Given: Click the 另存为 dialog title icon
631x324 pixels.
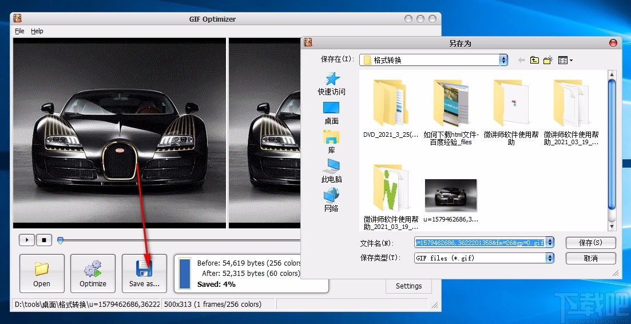Looking at the screenshot, I should coord(308,42).
